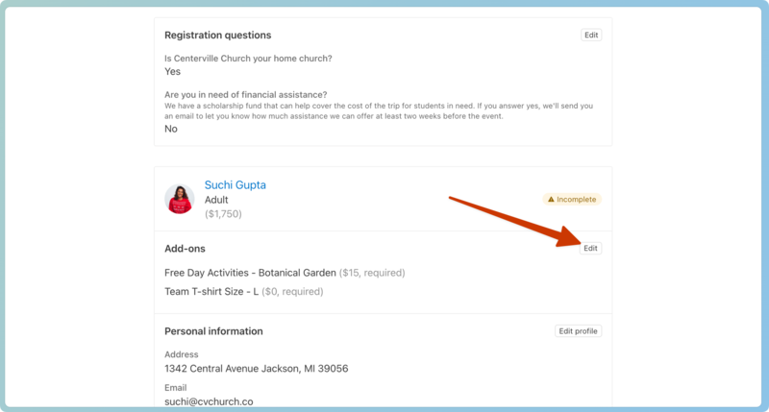The image size is (769, 412).
Task: Select the Team T-shirt Size L add-on
Action: point(211,291)
